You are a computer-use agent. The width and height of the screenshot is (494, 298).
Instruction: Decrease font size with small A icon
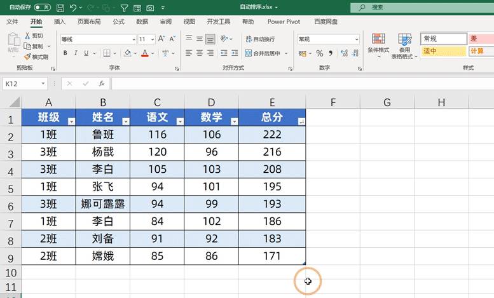[172, 39]
